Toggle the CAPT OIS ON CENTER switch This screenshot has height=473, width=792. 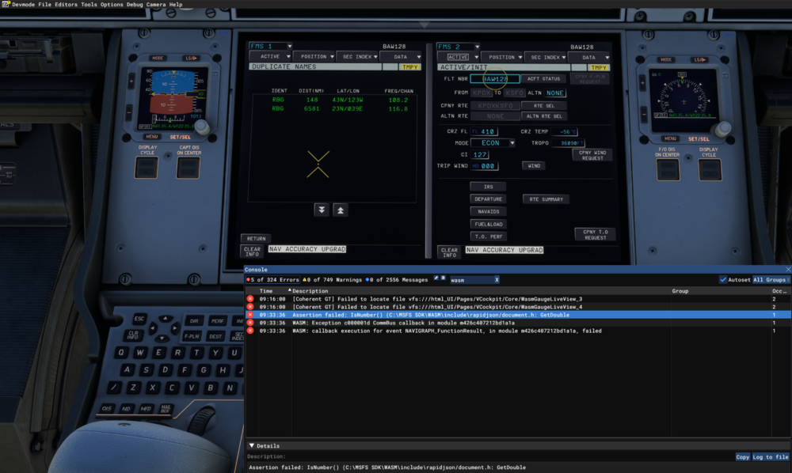coord(188,168)
